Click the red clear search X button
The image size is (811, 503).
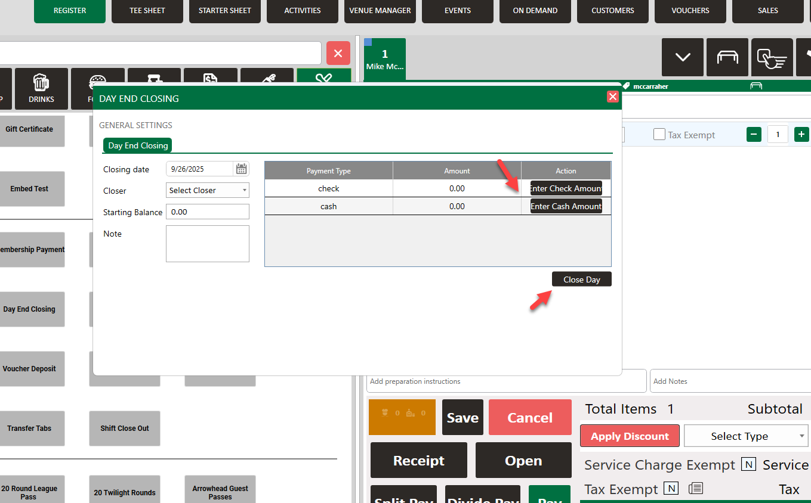pos(338,54)
